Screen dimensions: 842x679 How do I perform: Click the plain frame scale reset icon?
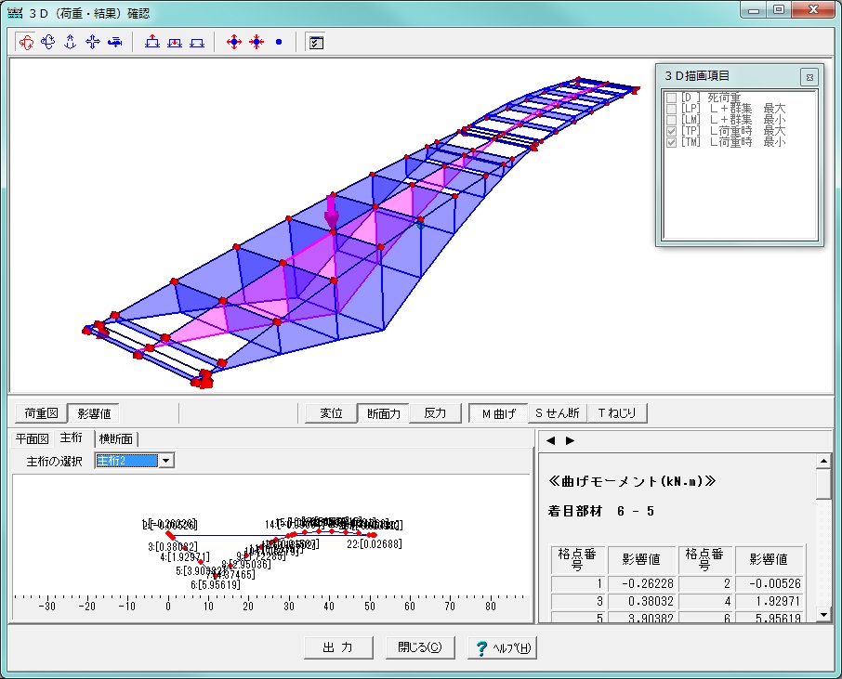(x=197, y=42)
